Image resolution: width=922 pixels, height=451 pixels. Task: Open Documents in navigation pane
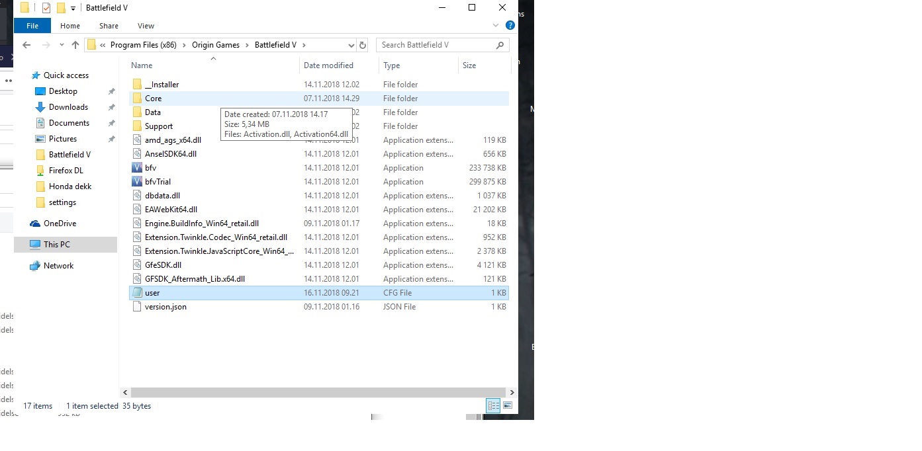tap(69, 123)
